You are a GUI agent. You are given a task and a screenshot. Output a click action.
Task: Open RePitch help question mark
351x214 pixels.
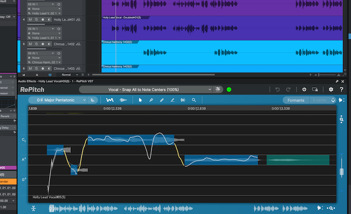pyautogui.click(x=341, y=89)
